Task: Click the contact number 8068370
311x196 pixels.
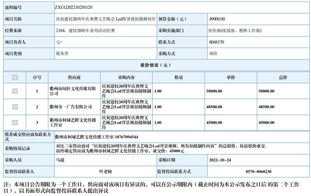Action: tap(217, 42)
